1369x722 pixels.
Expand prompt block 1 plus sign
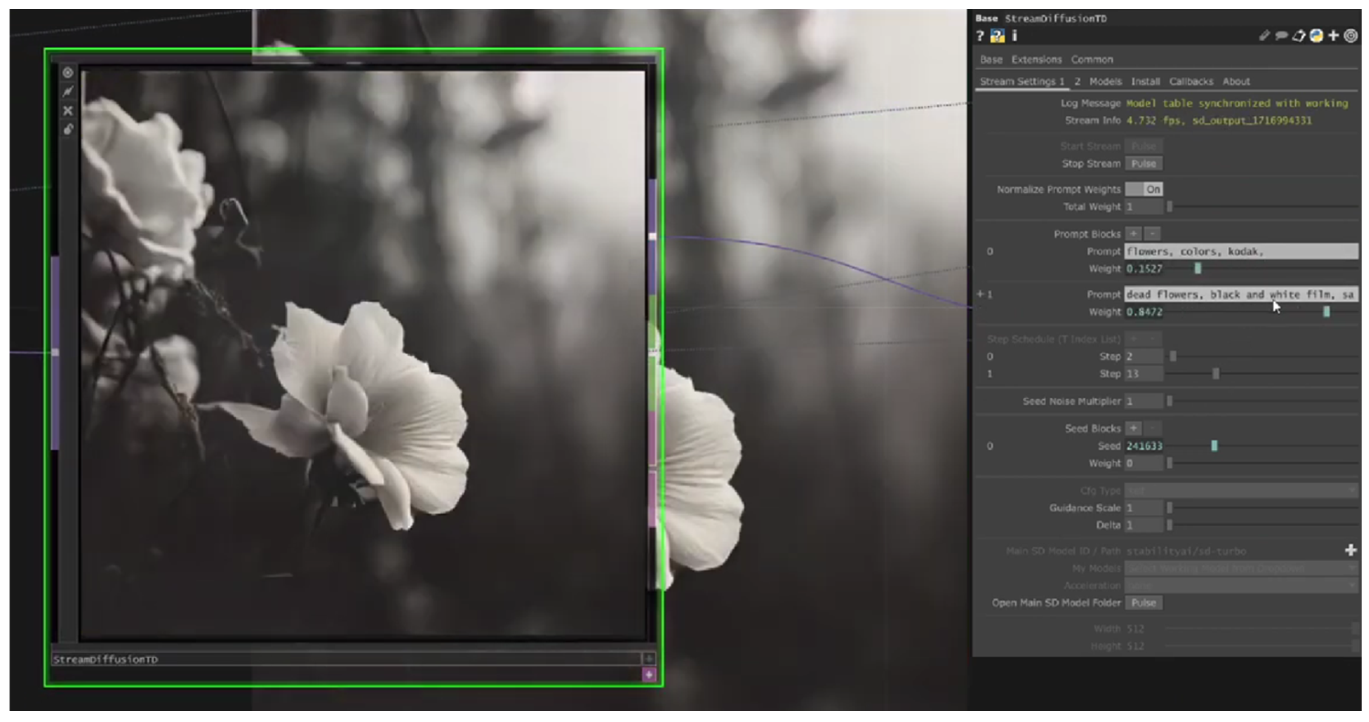click(980, 294)
